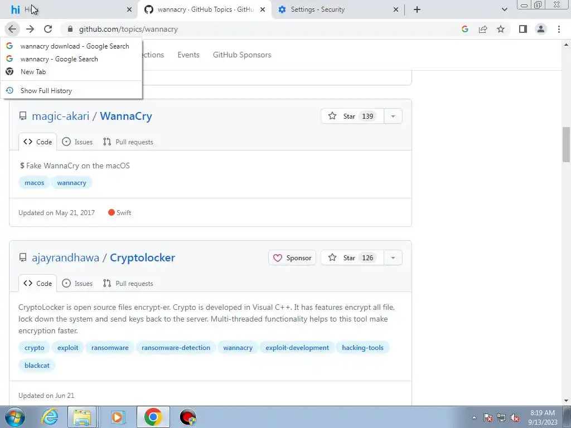Image resolution: width=571 pixels, height=428 pixels.
Task: Click the share page icon
Action: point(483,29)
